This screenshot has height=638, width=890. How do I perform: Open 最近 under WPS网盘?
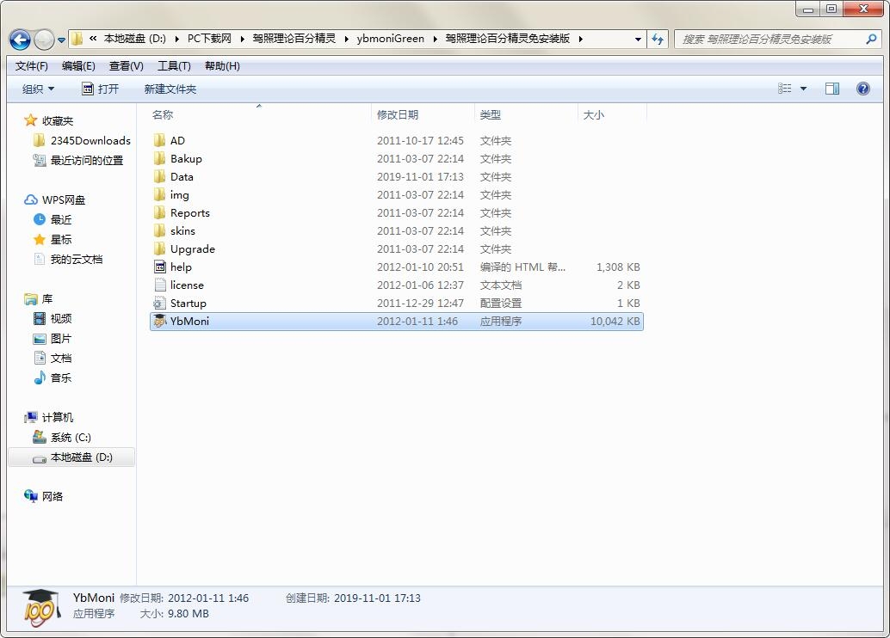53,219
